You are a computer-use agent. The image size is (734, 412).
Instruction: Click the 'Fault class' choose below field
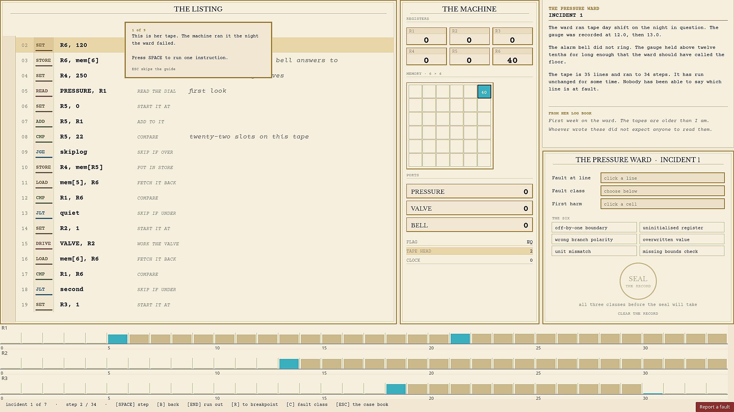point(663,191)
